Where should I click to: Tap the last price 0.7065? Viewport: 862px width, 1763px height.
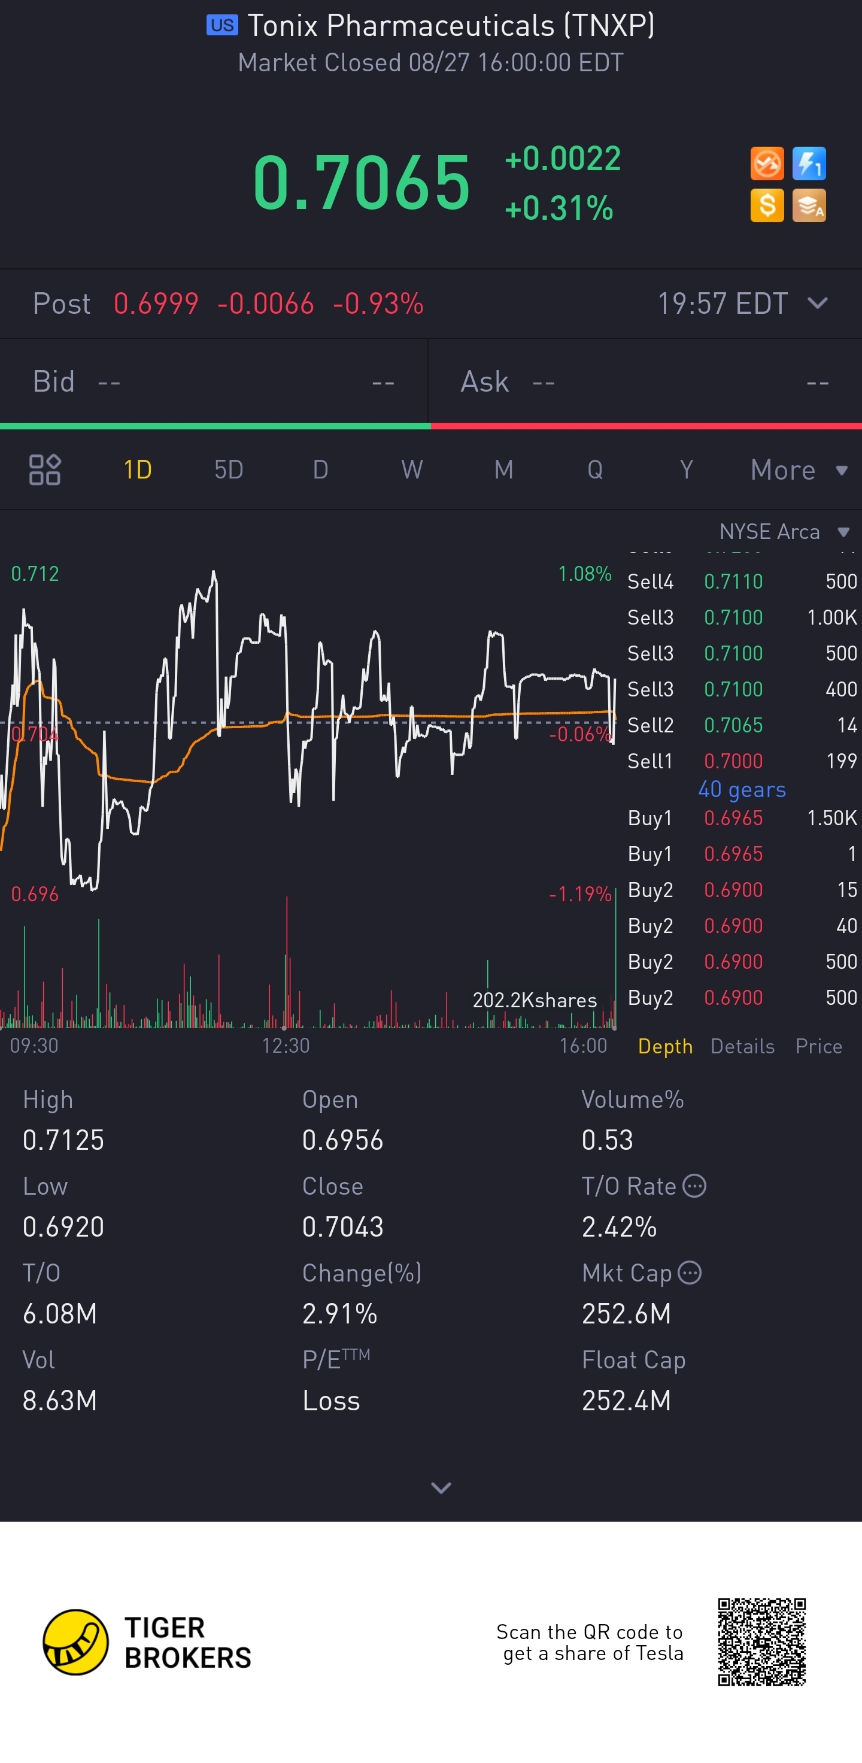click(x=362, y=183)
